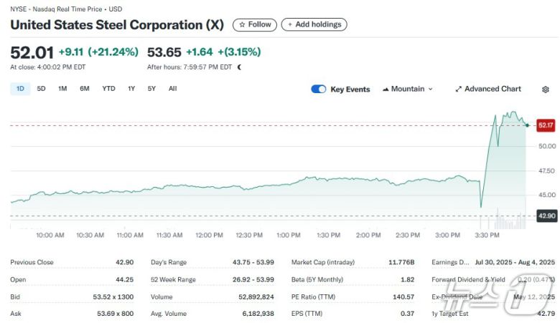Switch chart to YTD range
The image size is (560, 323).
pos(108,89)
